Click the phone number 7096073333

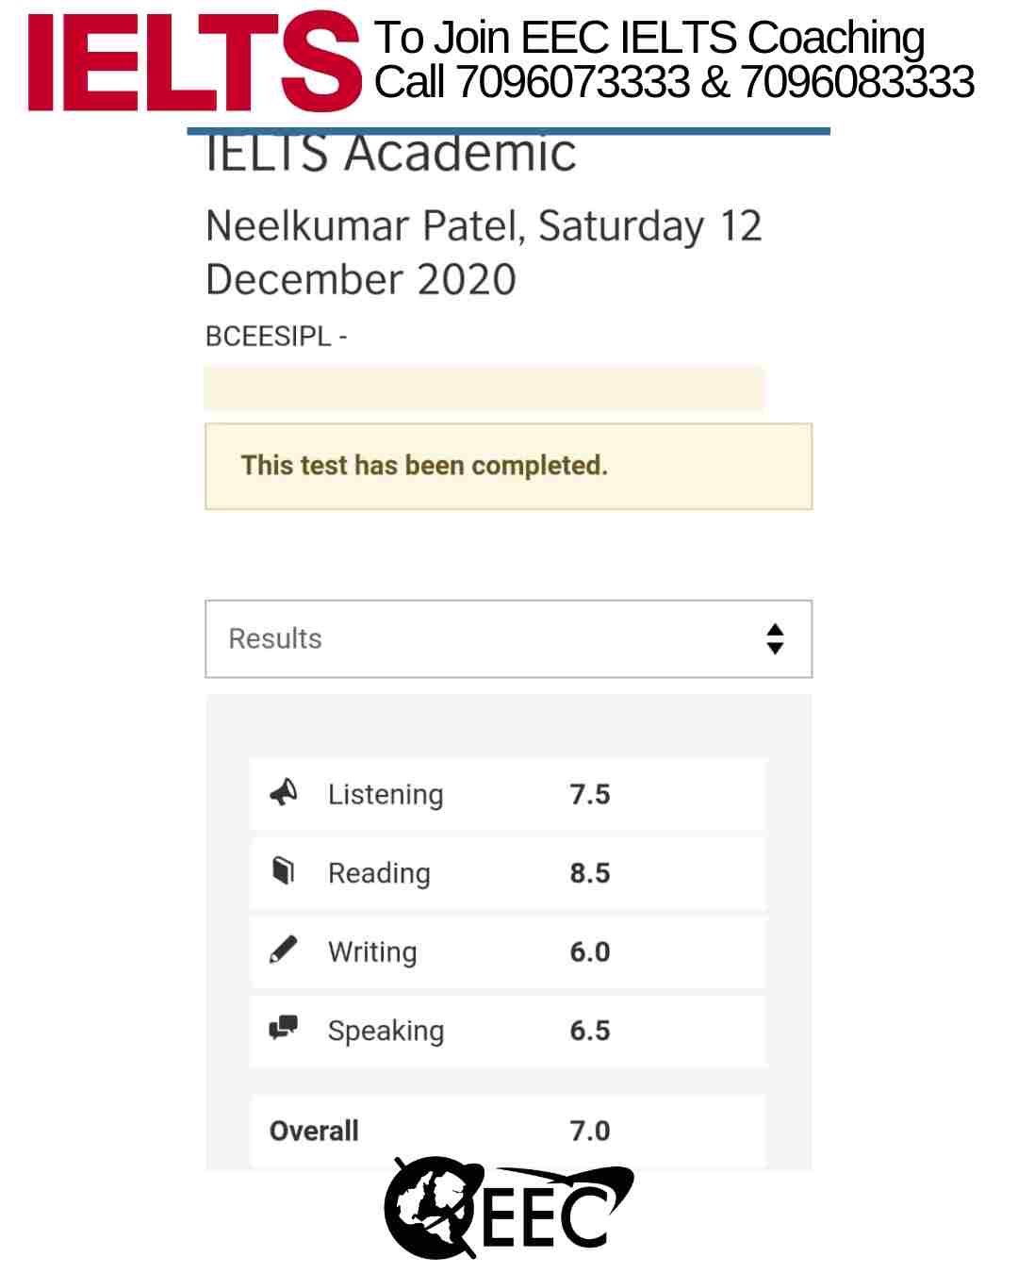click(573, 82)
